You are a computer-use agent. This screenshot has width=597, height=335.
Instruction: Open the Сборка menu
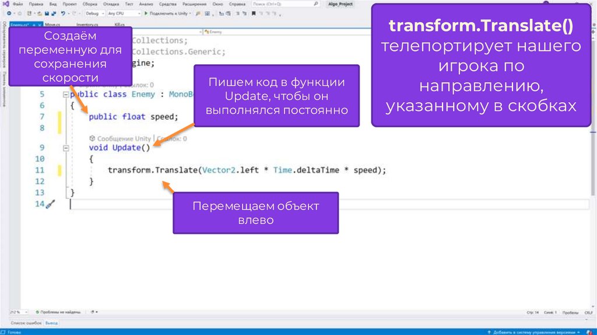(x=90, y=4)
